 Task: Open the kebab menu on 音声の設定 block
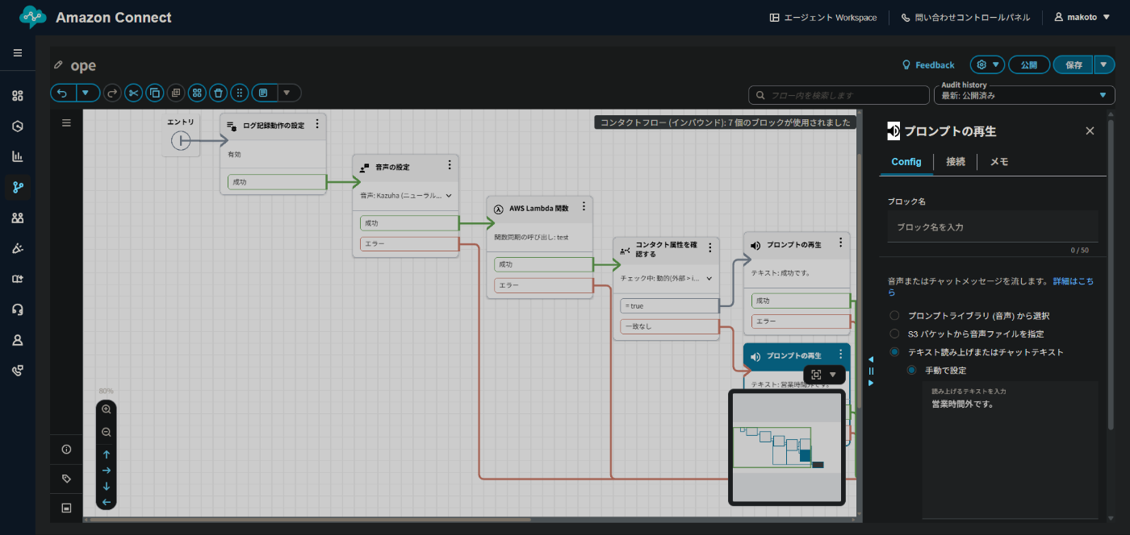pos(450,165)
